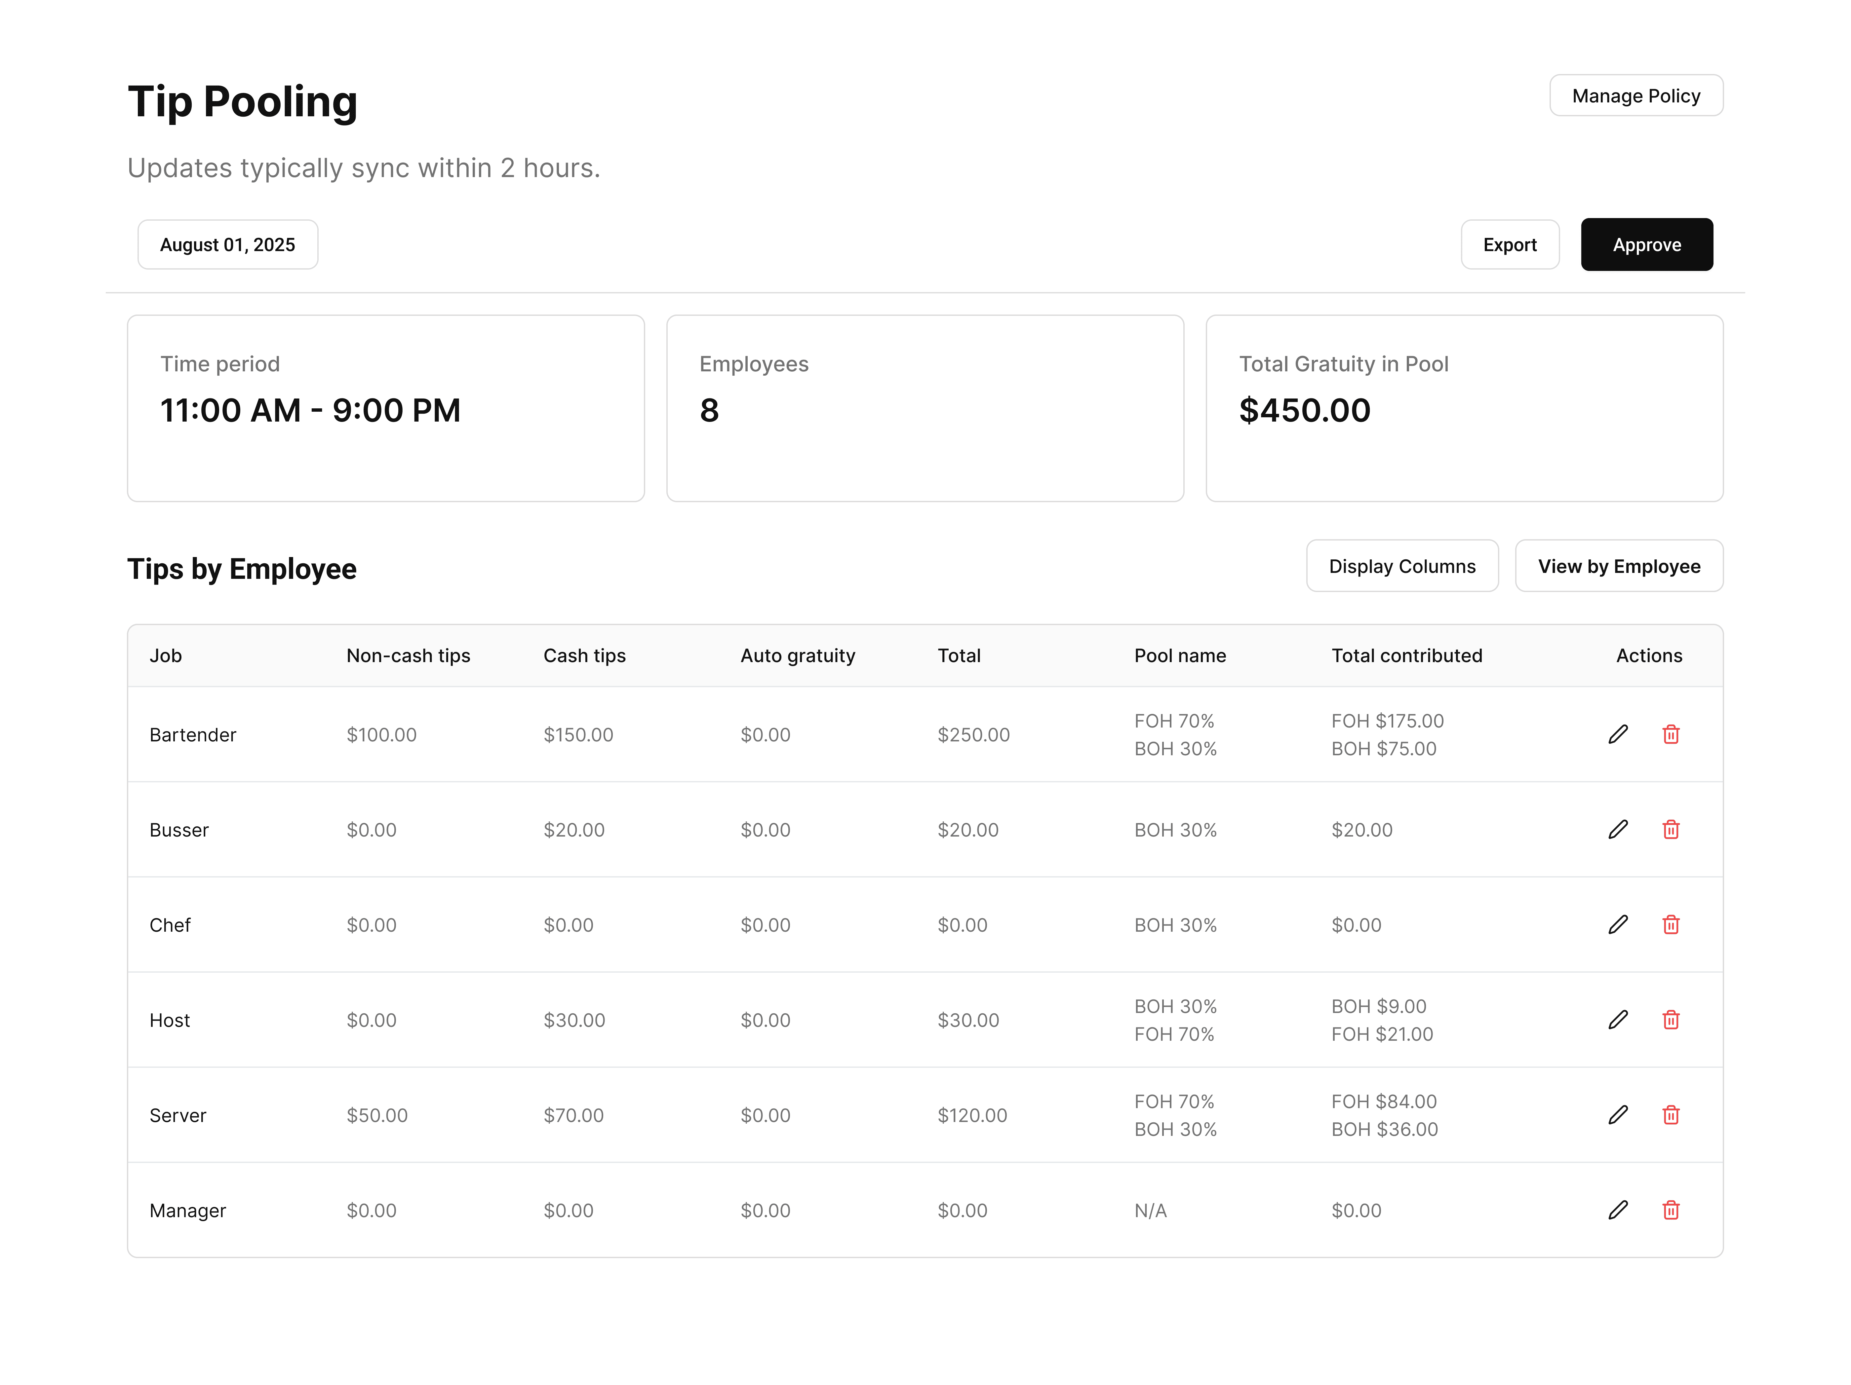The width and height of the screenshot is (1851, 1385).
Task: Edit the Busser row
Action: coord(1618,830)
